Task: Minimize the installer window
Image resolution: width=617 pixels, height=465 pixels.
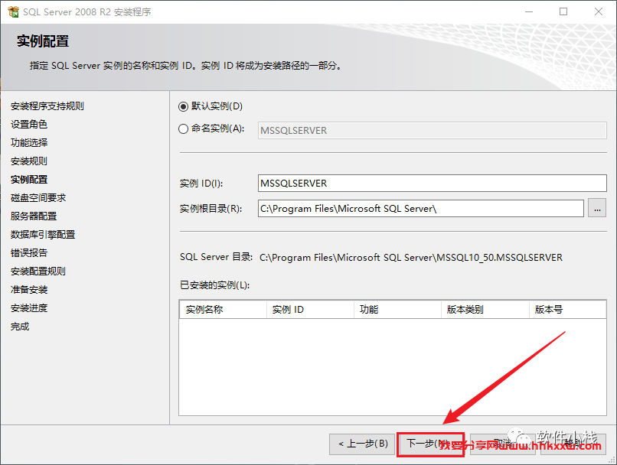Action: (x=529, y=11)
